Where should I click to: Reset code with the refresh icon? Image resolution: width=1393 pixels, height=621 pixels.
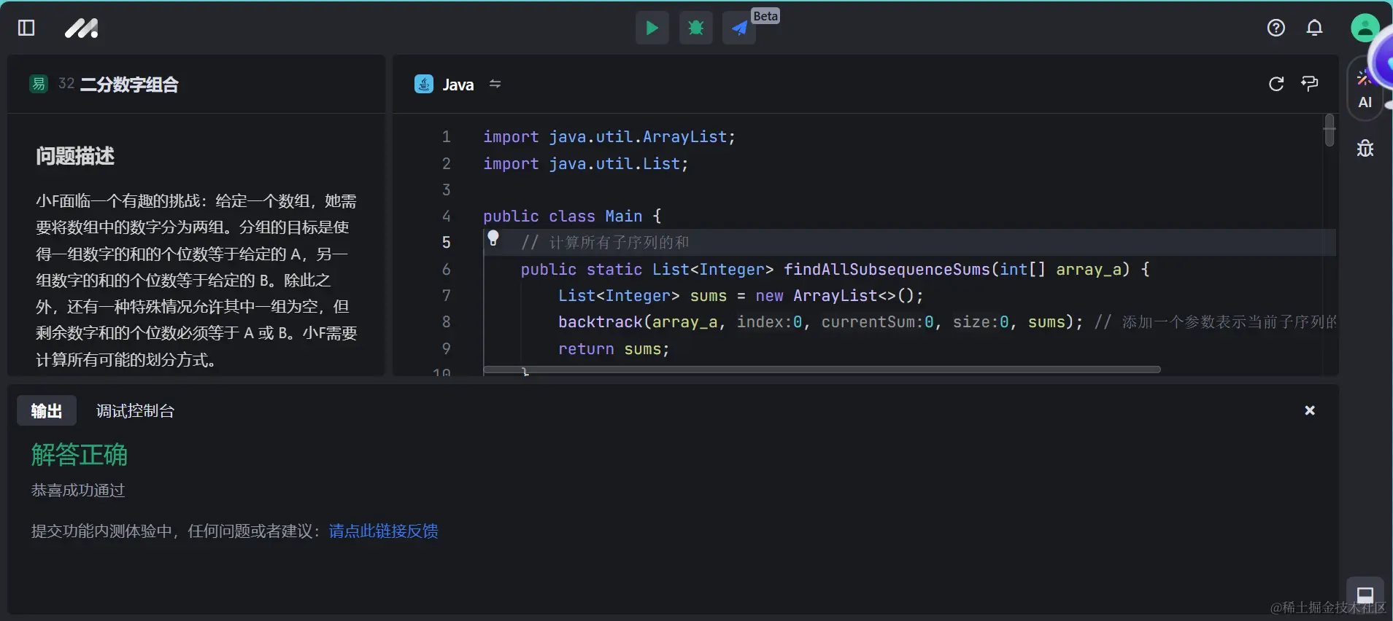point(1276,84)
